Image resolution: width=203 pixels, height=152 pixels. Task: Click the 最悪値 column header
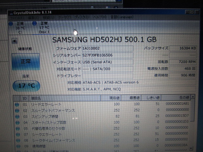pyautogui.click(x=131, y=98)
